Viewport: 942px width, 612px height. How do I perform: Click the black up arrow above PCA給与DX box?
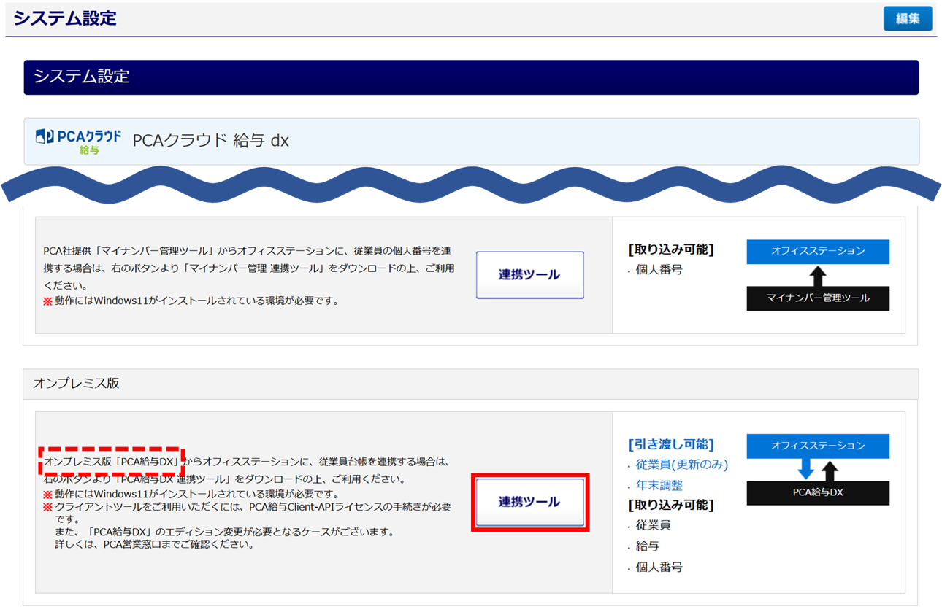click(830, 470)
